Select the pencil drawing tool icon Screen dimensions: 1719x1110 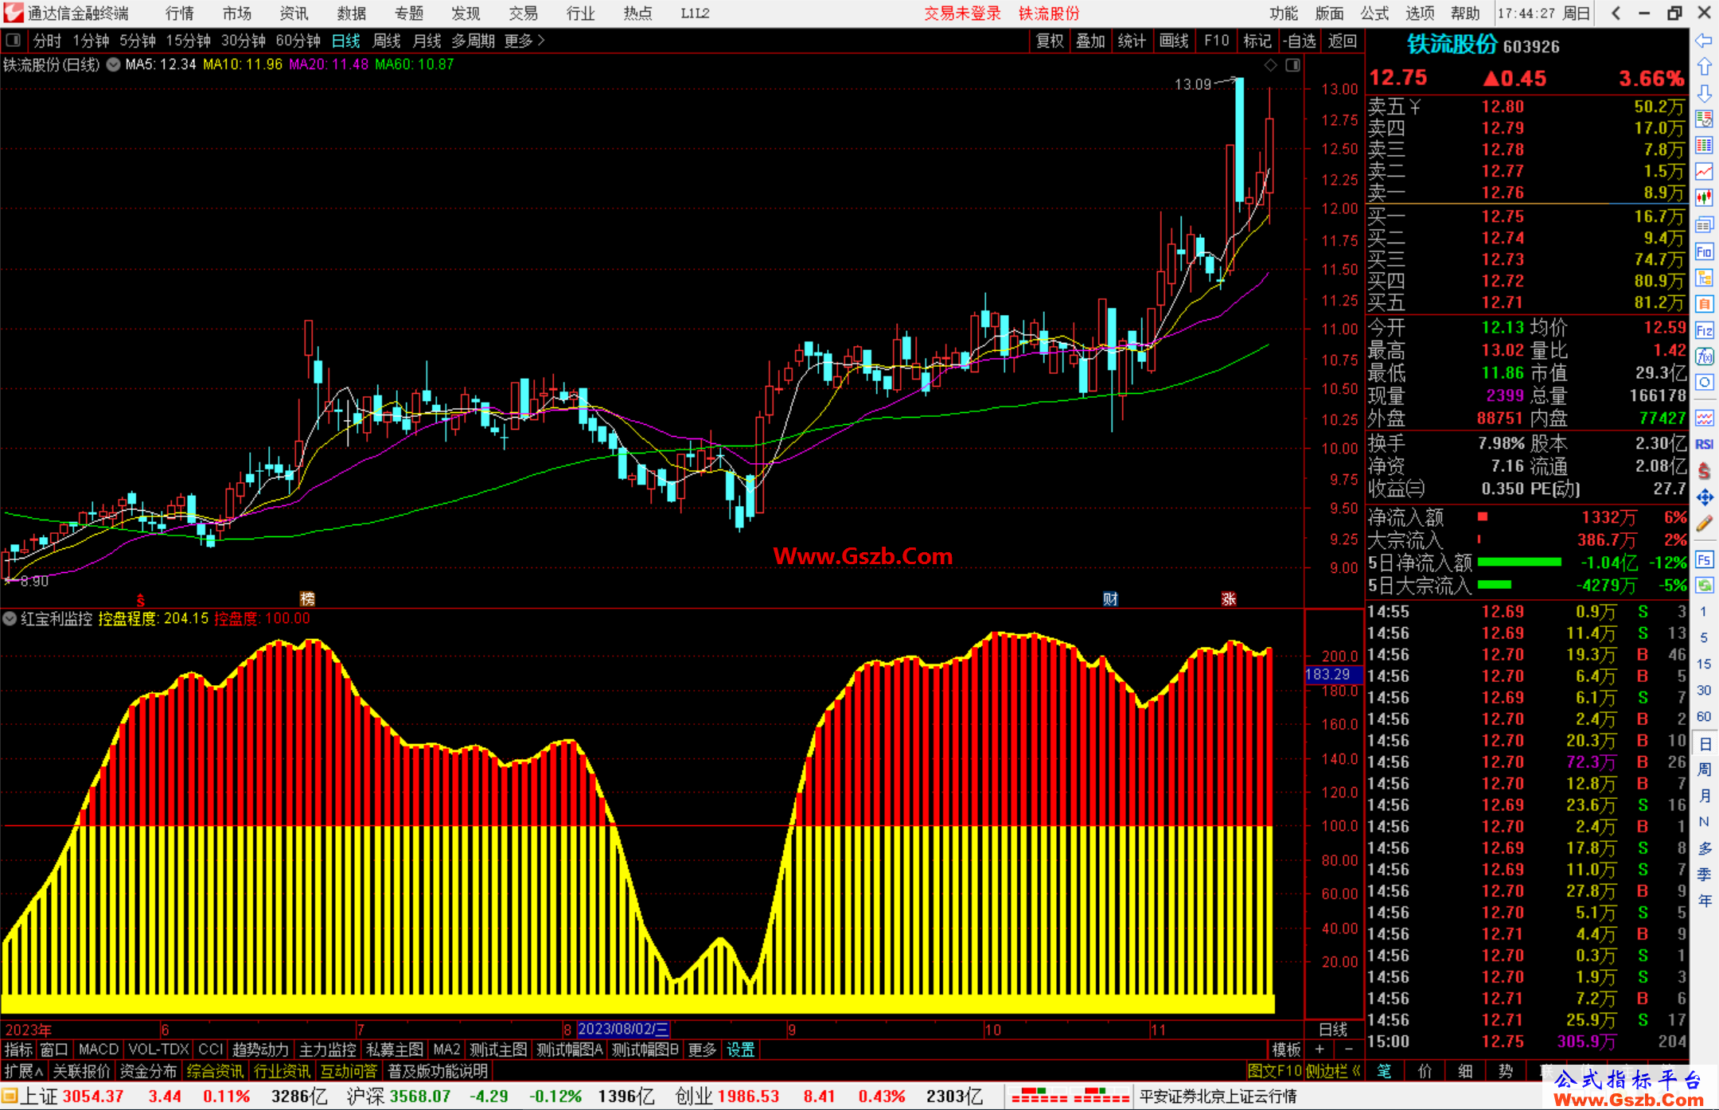[1704, 524]
